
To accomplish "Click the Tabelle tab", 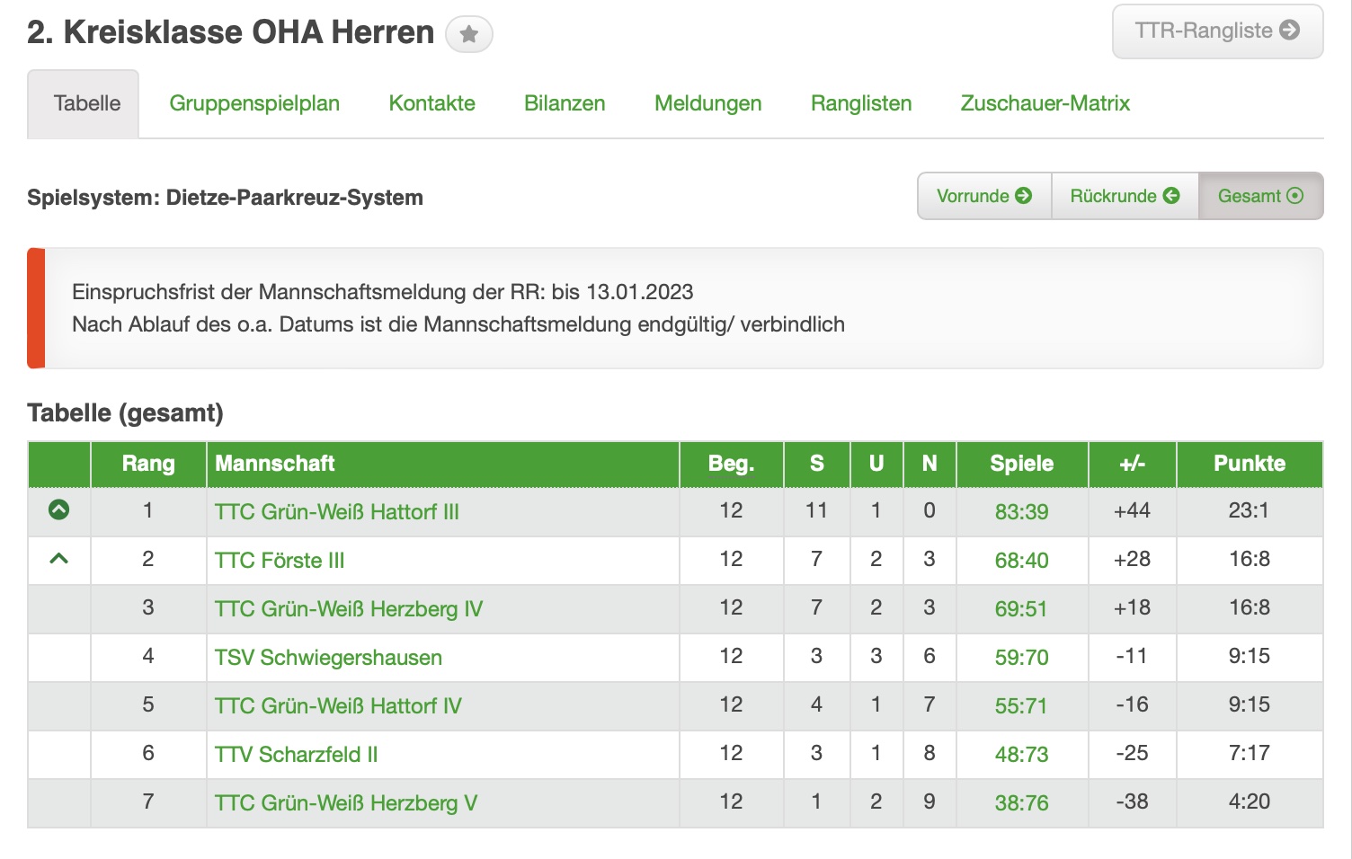I will pyautogui.click(x=86, y=103).
